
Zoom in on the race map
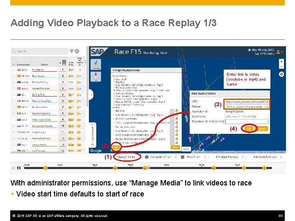click(x=281, y=62)
